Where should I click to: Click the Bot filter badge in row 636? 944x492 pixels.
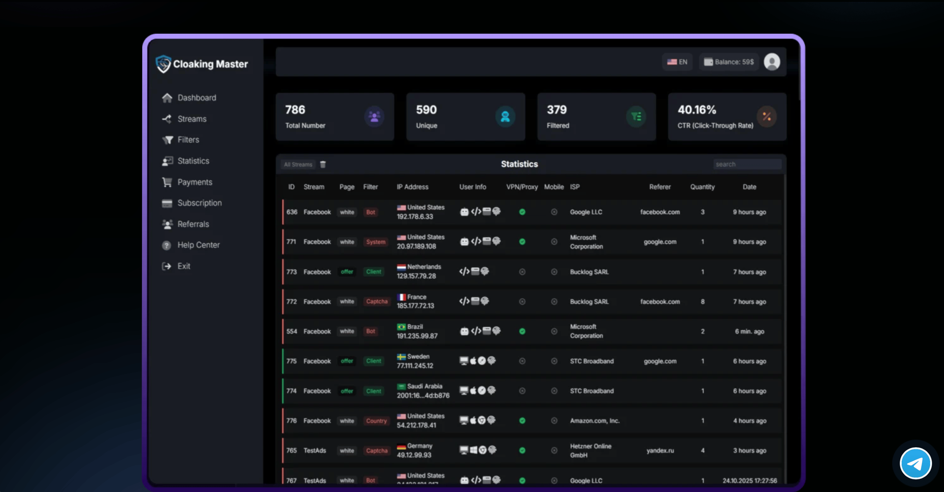click(370, 212)
